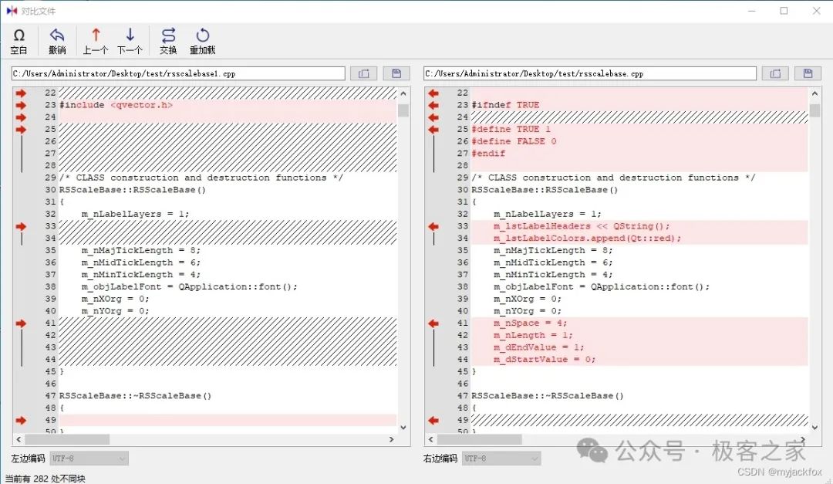Click right pane merge arrow at line 33
Viewport: 833px width, 484px height.
coord(433,227)
